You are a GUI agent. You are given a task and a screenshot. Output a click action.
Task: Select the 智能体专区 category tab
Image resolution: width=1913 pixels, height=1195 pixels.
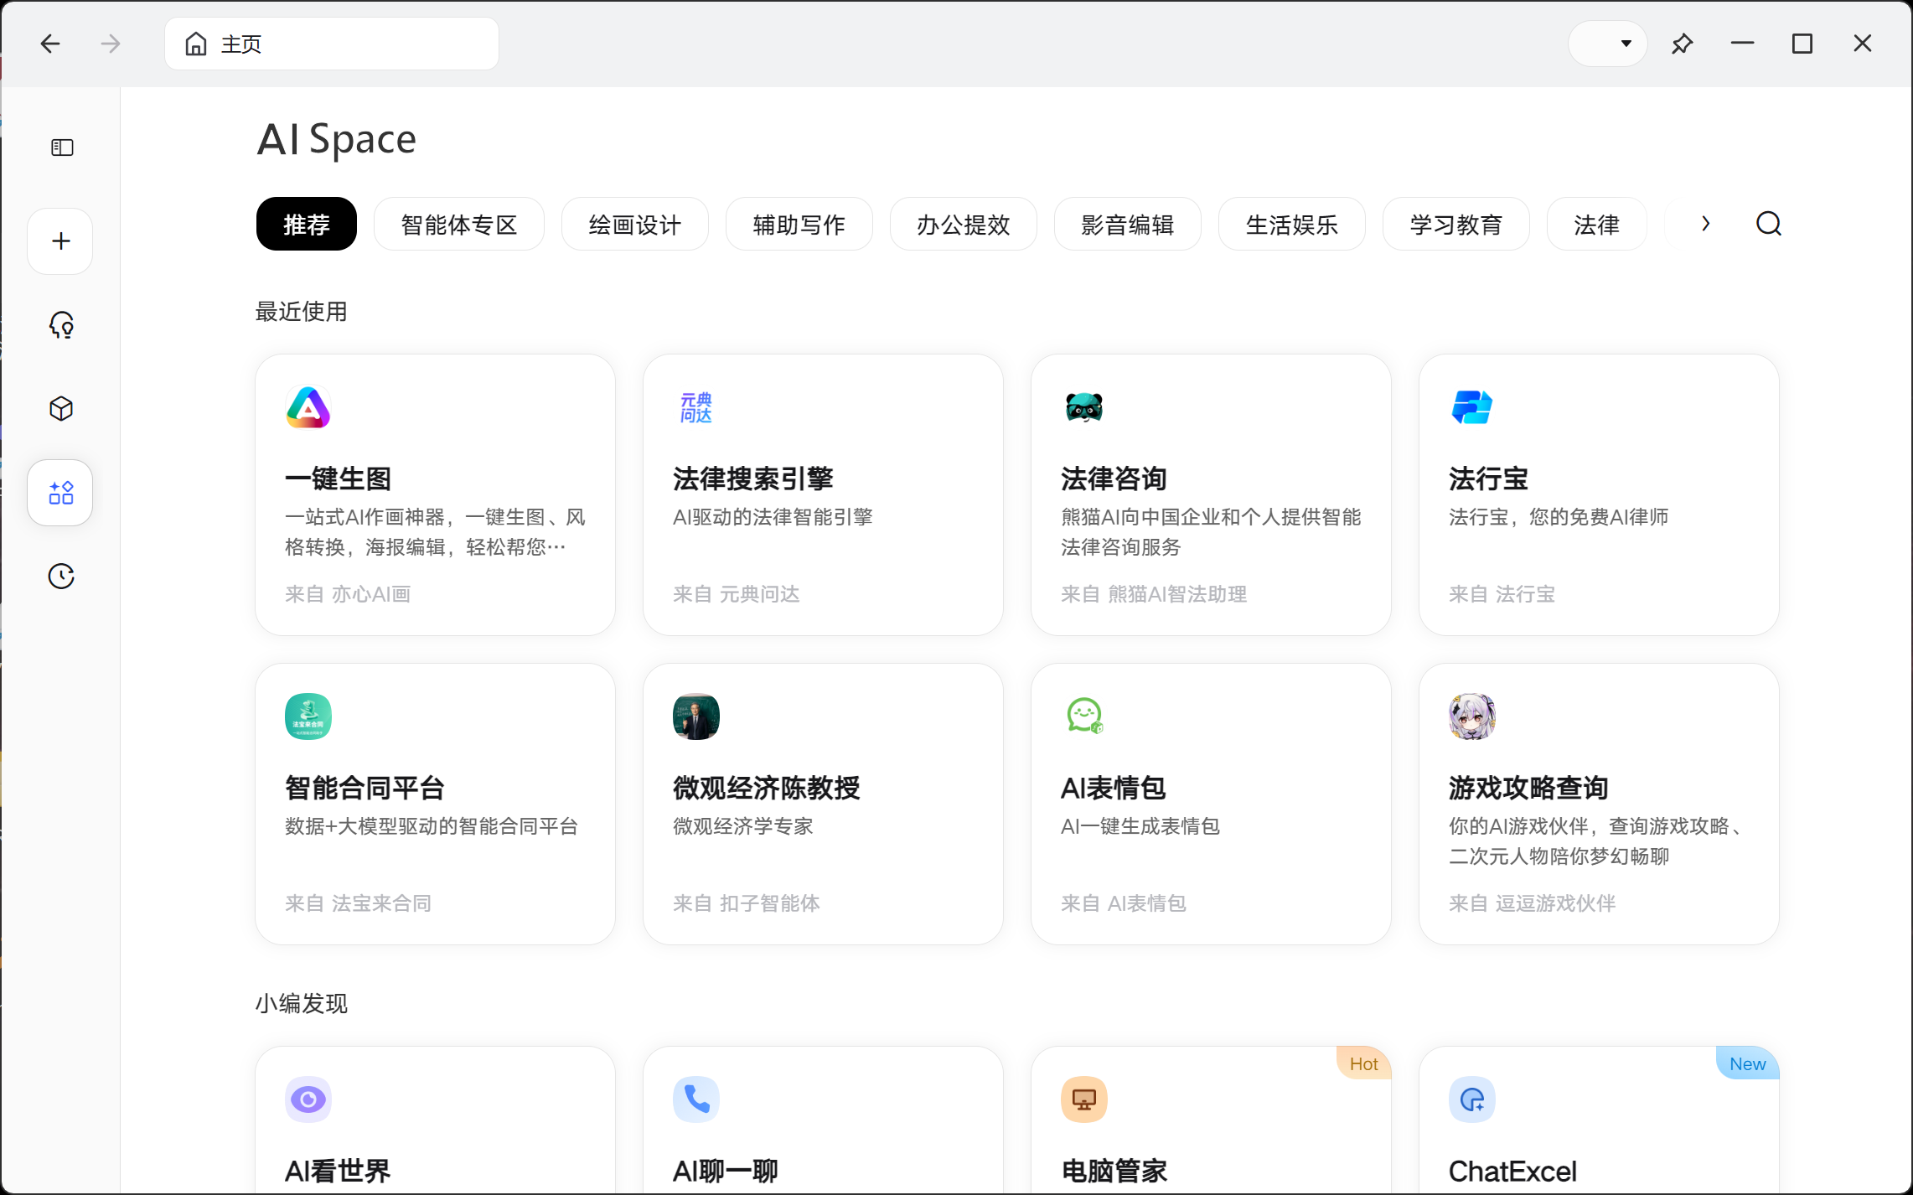tap(458, 225)
